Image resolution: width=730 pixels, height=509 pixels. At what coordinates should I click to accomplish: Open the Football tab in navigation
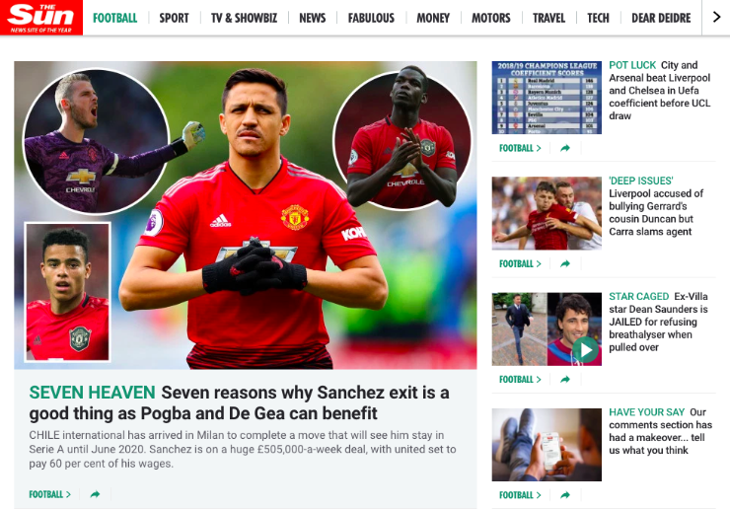(x=115, y=18)
